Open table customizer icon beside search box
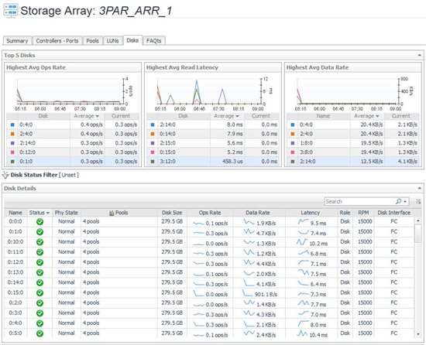Viewport: 426px width, 345px height. click(x=418, y=201)
